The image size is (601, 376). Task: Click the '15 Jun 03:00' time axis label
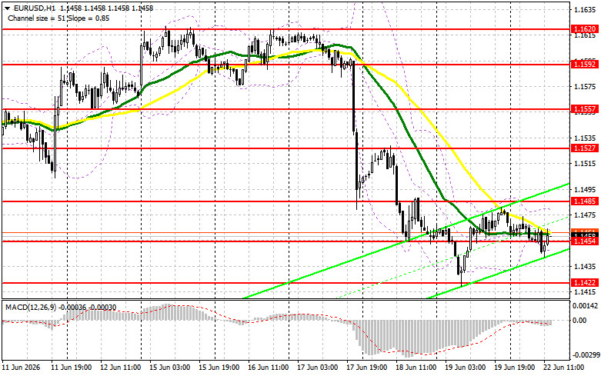170,368
